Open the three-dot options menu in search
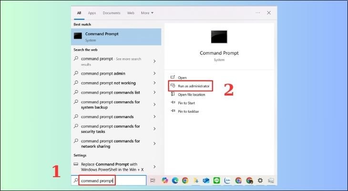The image size is (348, 191). point(258,13)
